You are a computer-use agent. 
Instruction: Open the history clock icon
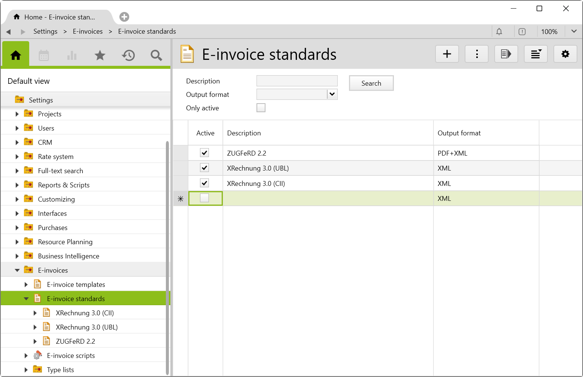tap(128, 56)
